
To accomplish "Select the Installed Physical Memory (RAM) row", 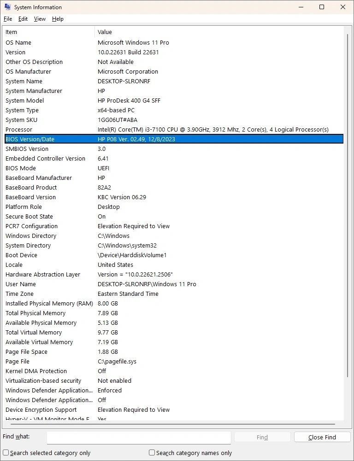I will coord(49,304).
